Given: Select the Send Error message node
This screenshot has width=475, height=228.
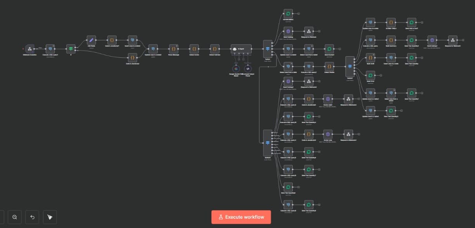Looking at the screenshot, I should [x=370, y=75].
